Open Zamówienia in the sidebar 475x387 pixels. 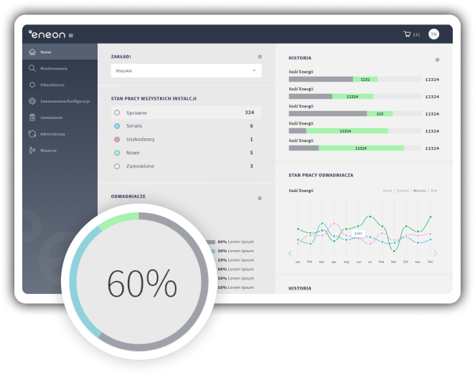pos(52,118)
